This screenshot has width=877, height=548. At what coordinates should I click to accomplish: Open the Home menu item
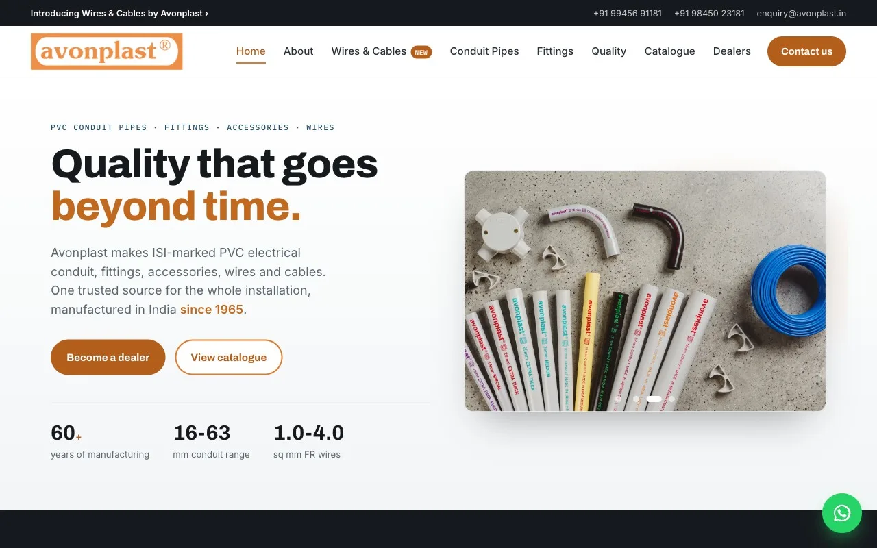click(x=251, y=51)
